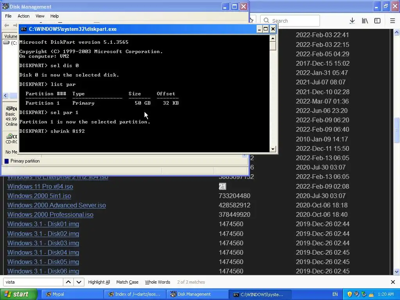Screen dimensions: 400x300
Task: Click the 733204480 file size value
Action: [x=234, y=196]
